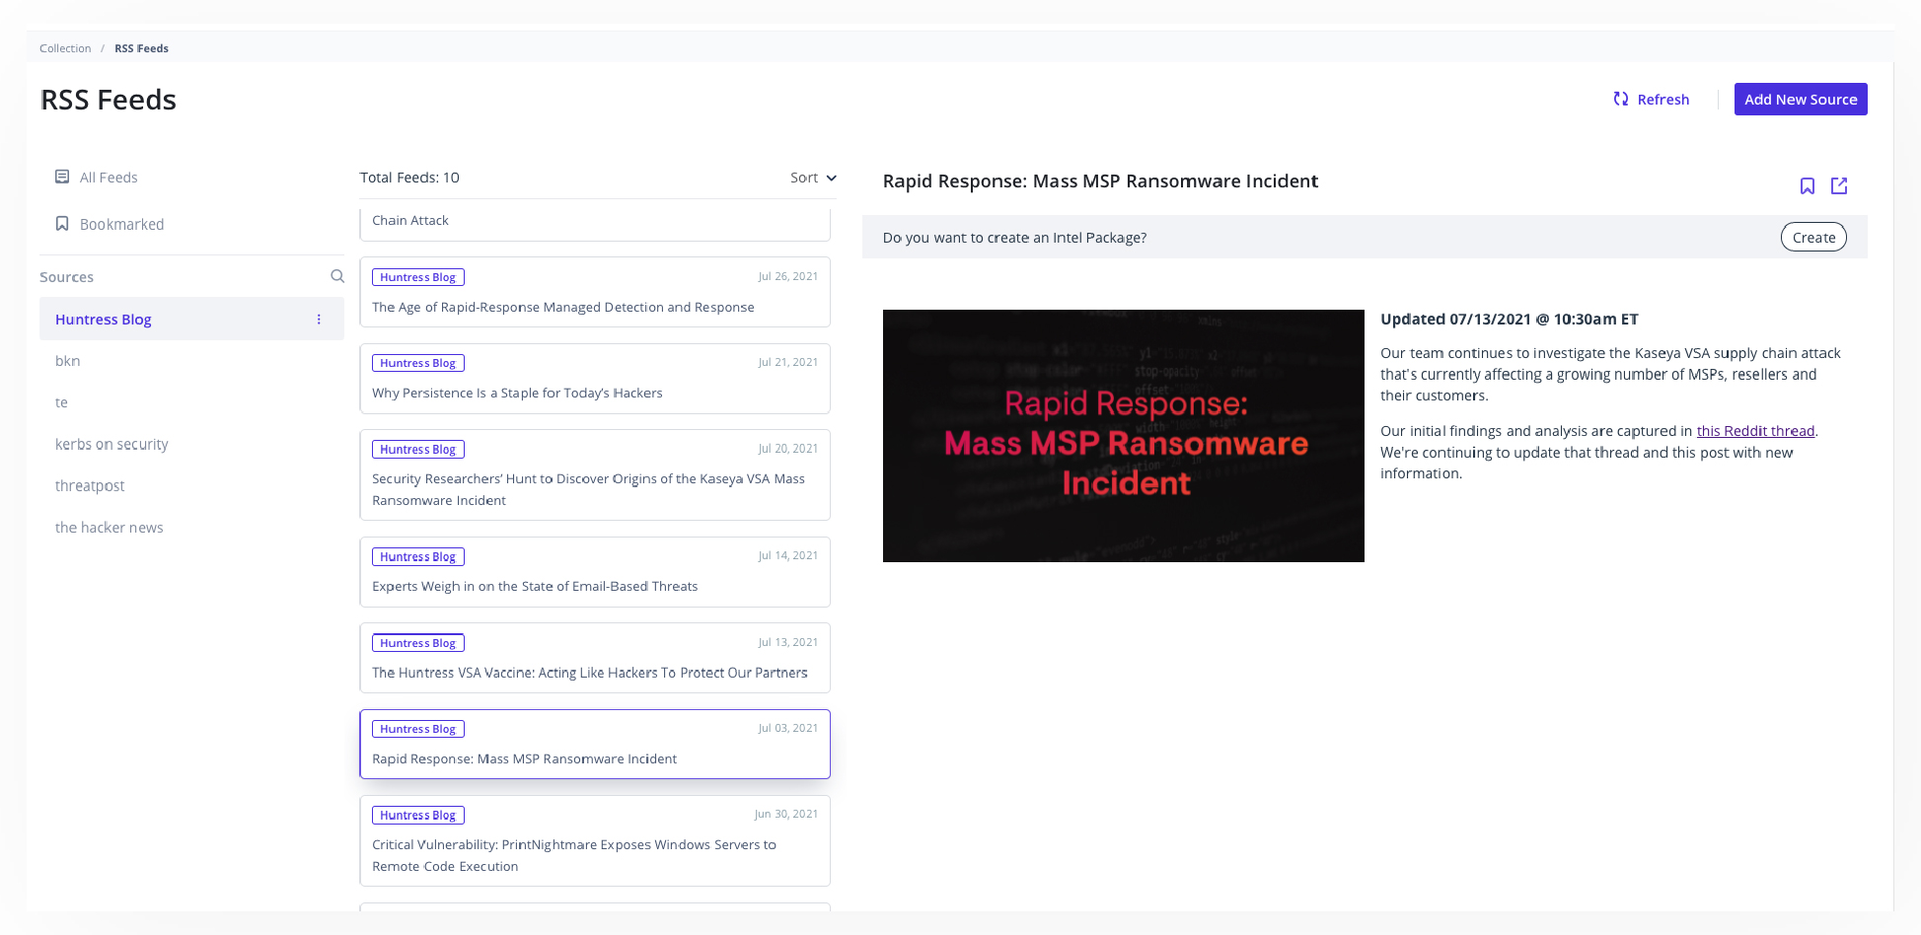Click the Sources section label
The height and width of the screenshot is (935, 1921).
point(66,277)
